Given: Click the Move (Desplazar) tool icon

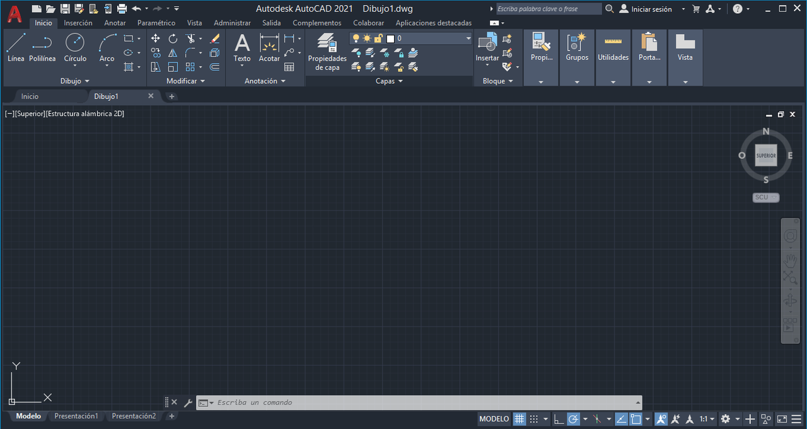Looking at the screenshot, I should [156, 38].
